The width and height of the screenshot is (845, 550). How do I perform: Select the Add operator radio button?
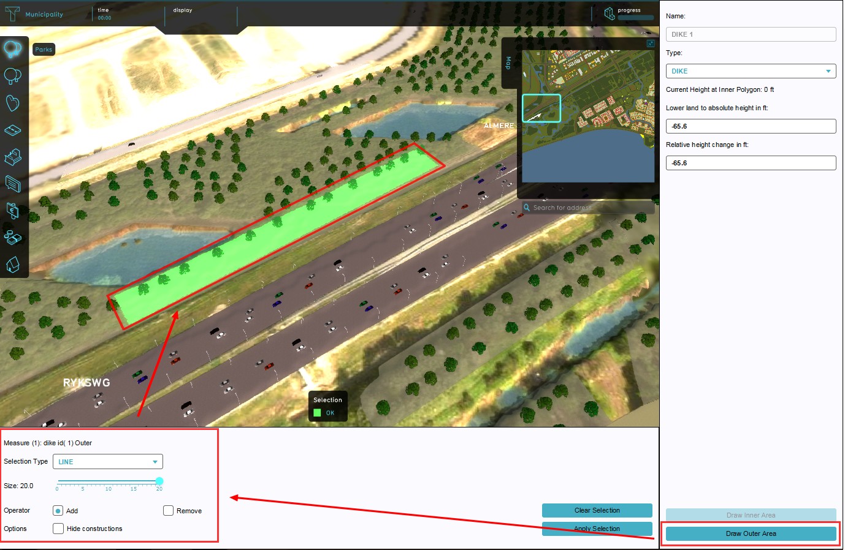click(x=58, y=511)
